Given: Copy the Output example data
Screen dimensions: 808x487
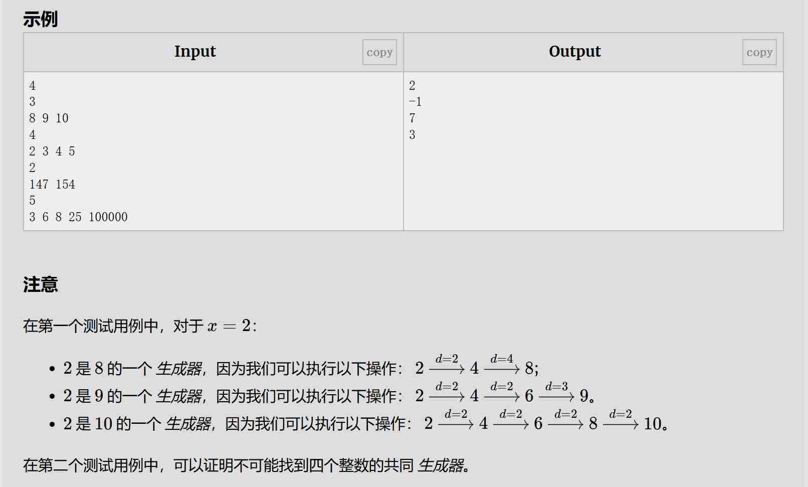Looking at the screenshot, I should [x=759, y=52].
